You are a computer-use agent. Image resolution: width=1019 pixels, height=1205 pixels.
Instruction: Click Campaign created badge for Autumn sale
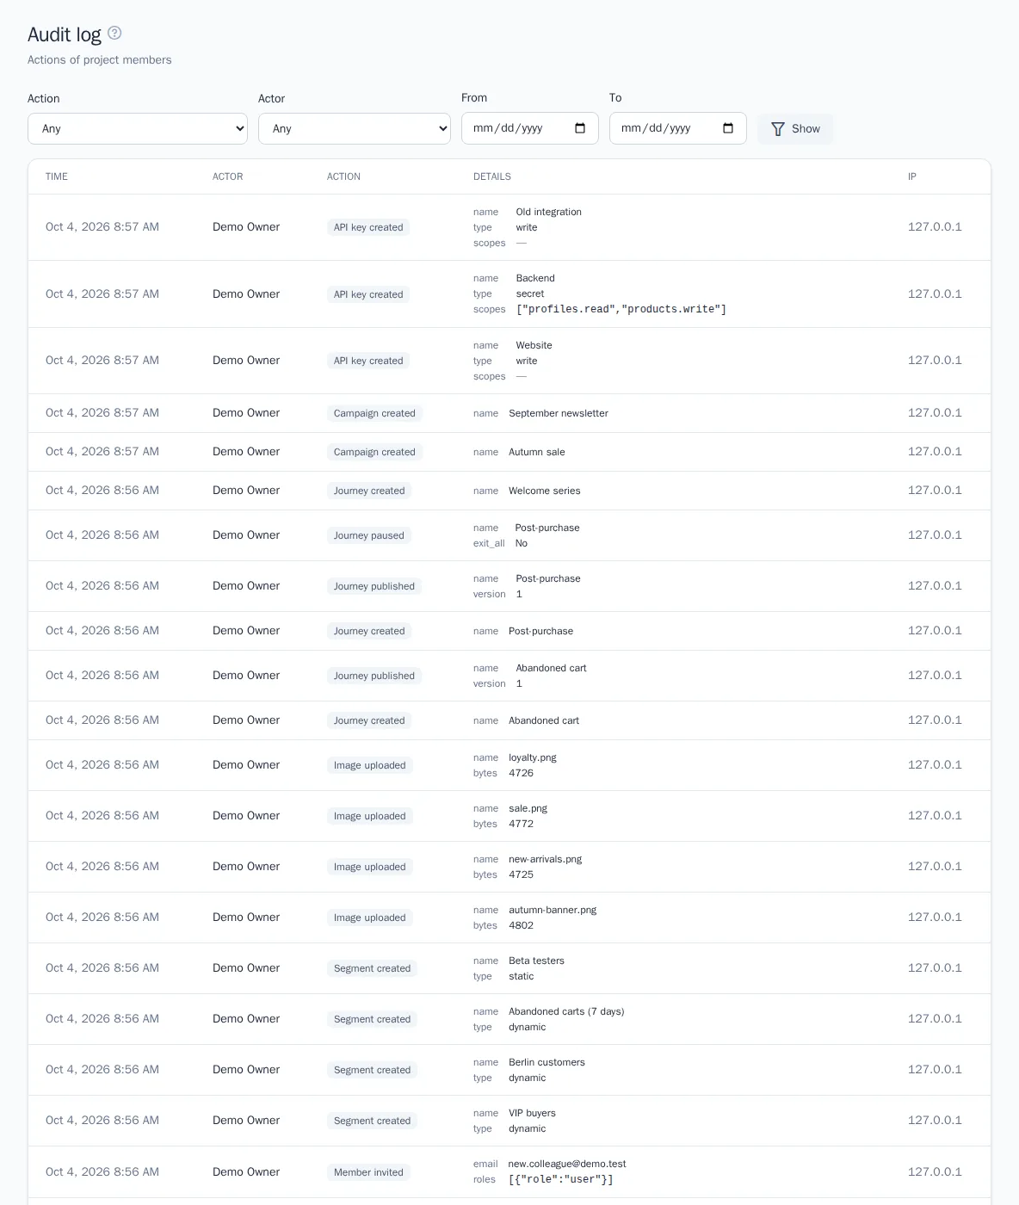(x=374, y=452)
